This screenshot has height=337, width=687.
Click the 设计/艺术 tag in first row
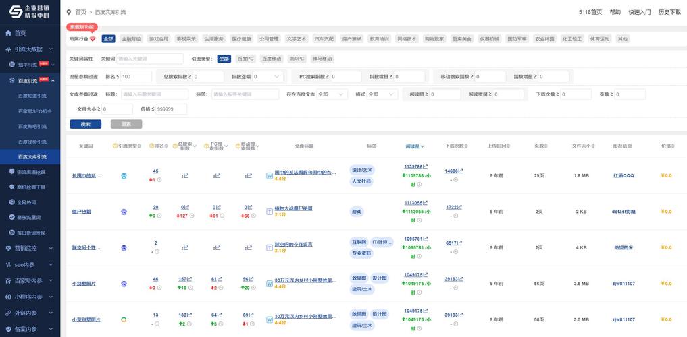pos(362,170)
